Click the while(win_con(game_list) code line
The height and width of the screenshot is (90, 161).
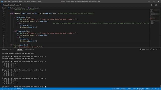52,13
